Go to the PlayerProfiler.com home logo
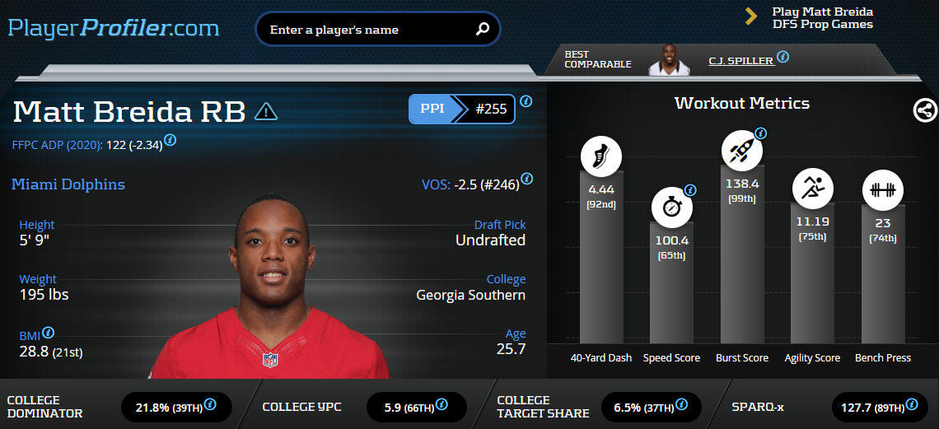The image size is (939, 429). tap(114, 27)
